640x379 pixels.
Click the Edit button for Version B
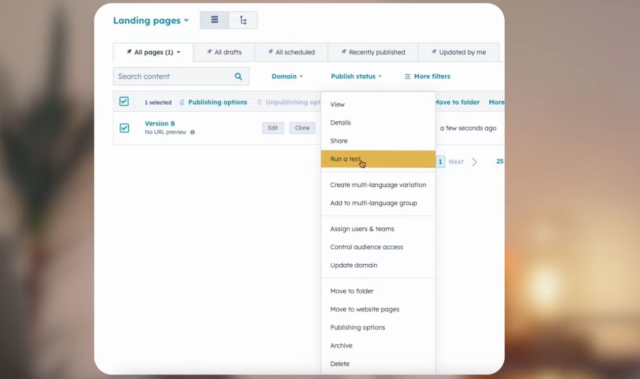[x=273, y=128]
